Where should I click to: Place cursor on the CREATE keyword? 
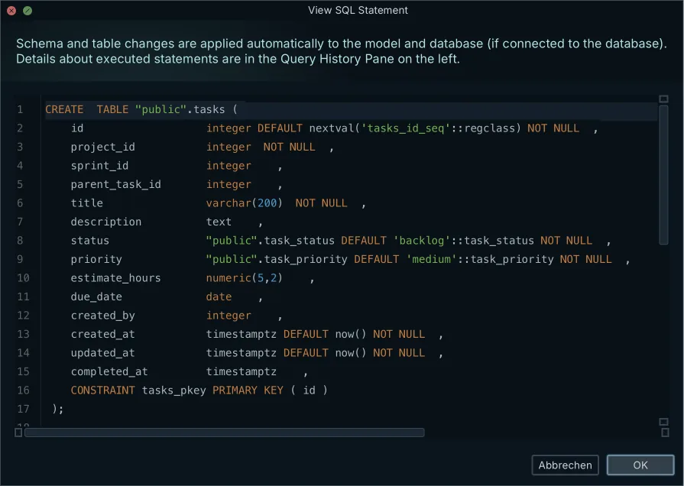pyautogui.click(x=64, y=109)
